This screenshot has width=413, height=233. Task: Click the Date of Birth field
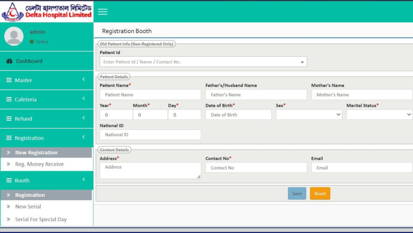pos(238,115)
